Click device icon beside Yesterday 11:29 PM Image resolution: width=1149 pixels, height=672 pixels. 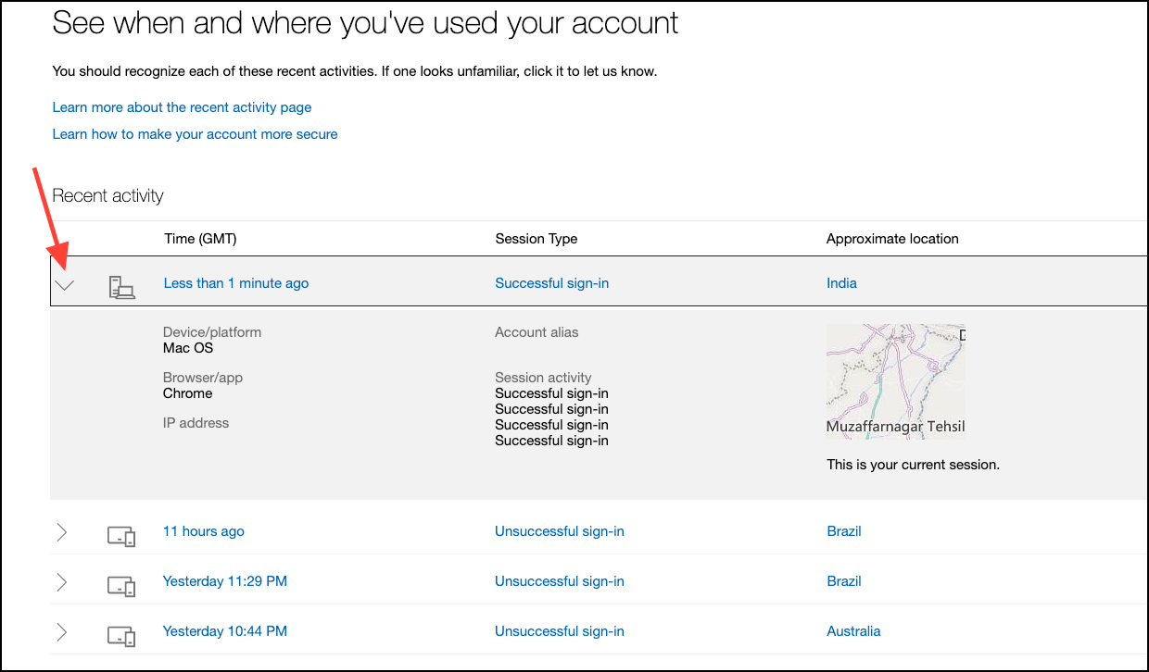click(x=121, y=585)
